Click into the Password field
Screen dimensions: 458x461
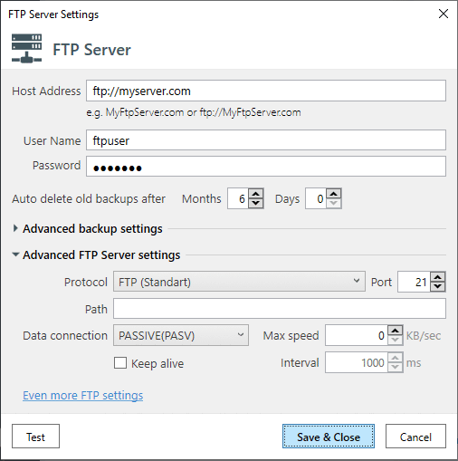[266, 167]
